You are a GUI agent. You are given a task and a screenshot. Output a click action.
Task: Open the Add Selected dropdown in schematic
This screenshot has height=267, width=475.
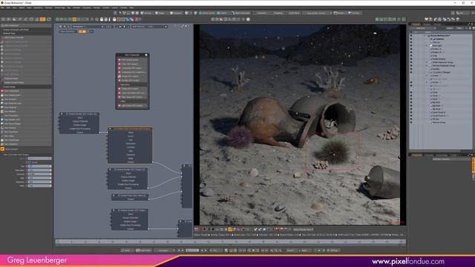click(x=149, y=27)
